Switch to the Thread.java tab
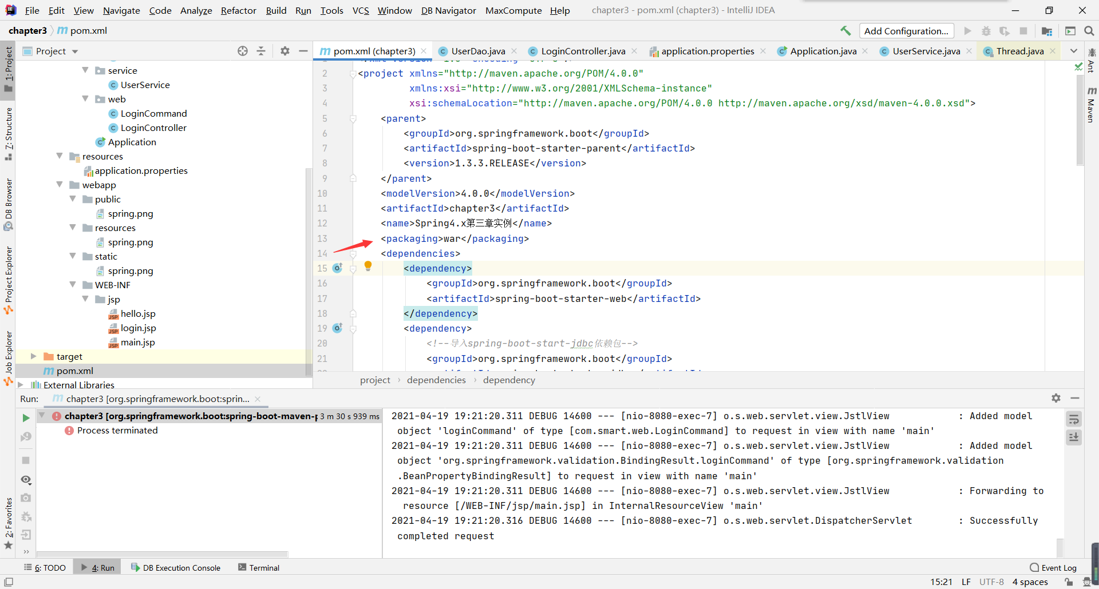 pyautogui.click(x=1020, y=51)
